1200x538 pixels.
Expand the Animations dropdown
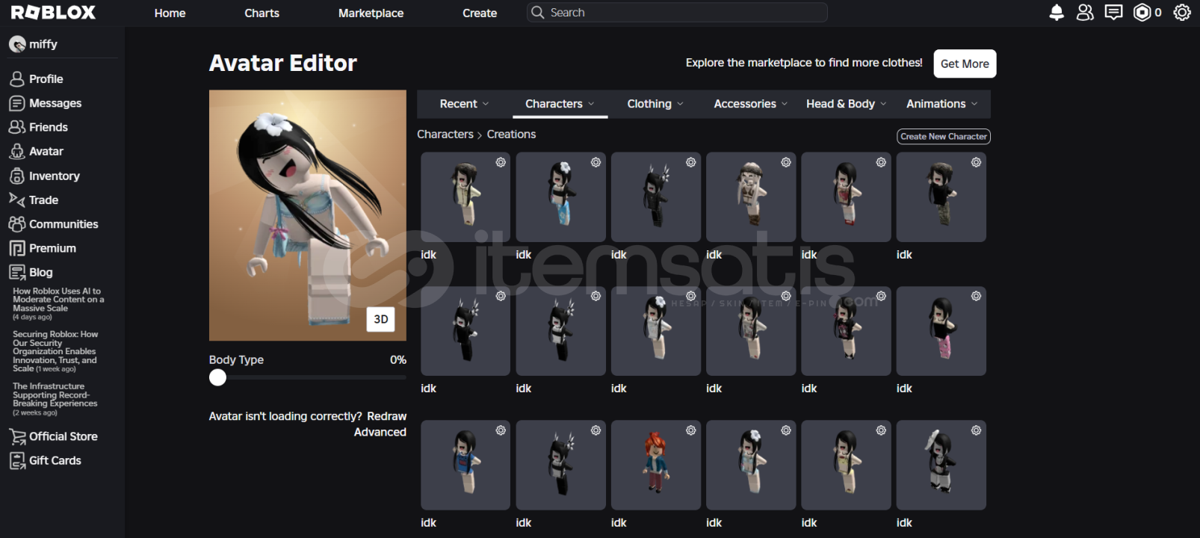pyautogui.click(x=942, y=104)
